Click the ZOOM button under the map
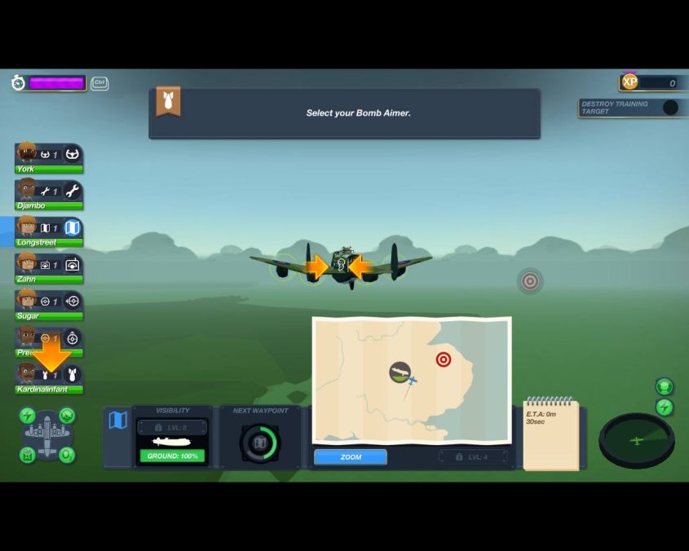 [351, 457]
